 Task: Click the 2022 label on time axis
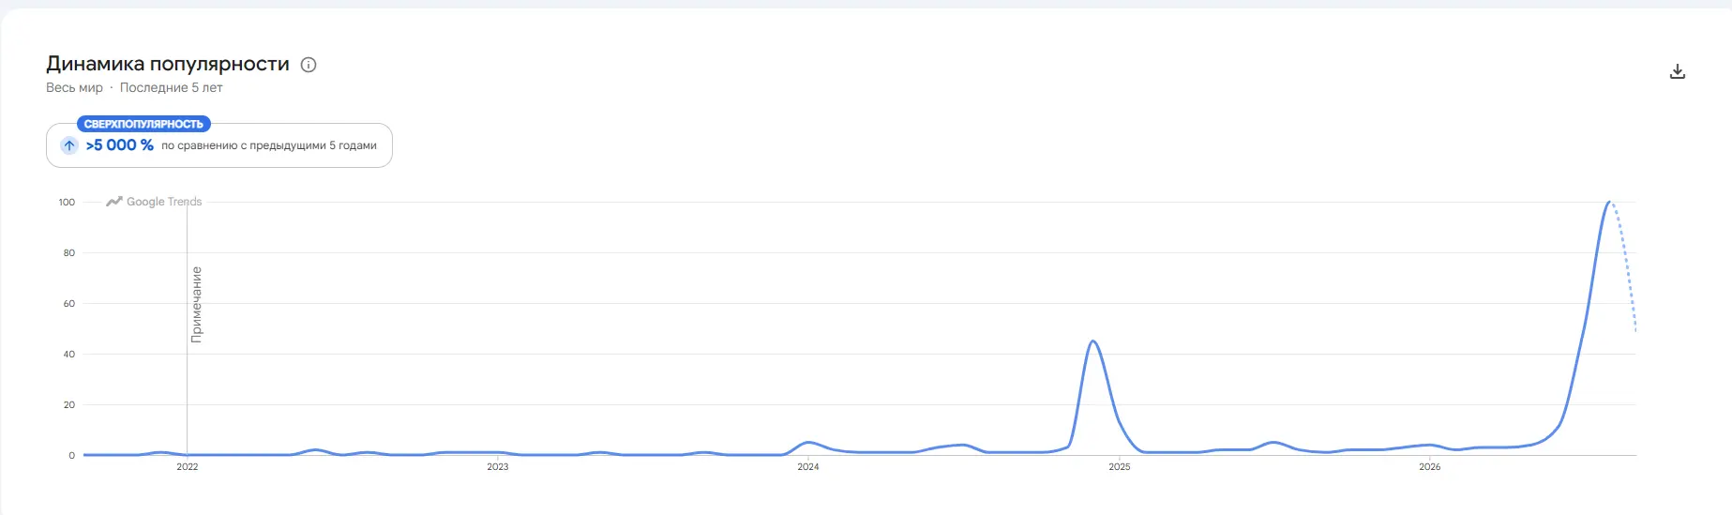tap(188, 466)
